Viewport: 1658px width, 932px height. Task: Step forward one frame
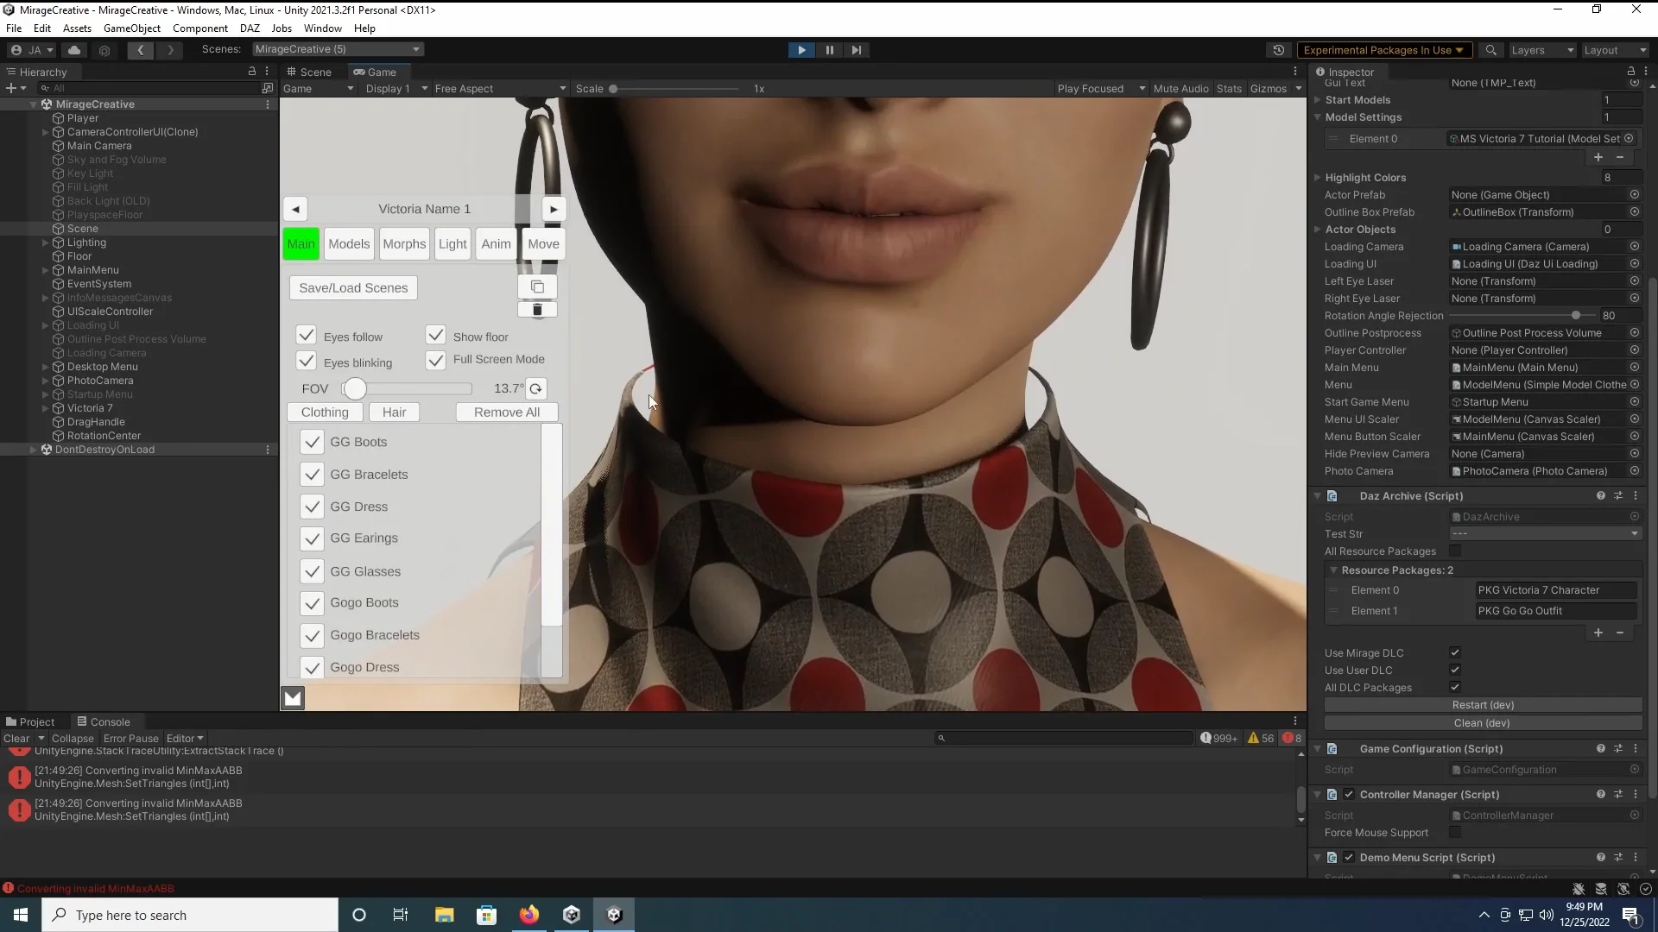pyautogui.click(x=856, y=50)
